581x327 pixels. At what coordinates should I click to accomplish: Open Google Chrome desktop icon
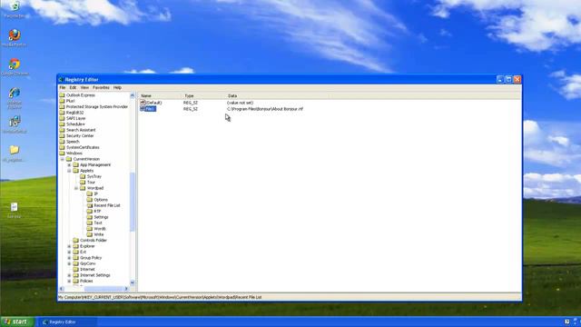pyautogui.click(x=15, y=64)
